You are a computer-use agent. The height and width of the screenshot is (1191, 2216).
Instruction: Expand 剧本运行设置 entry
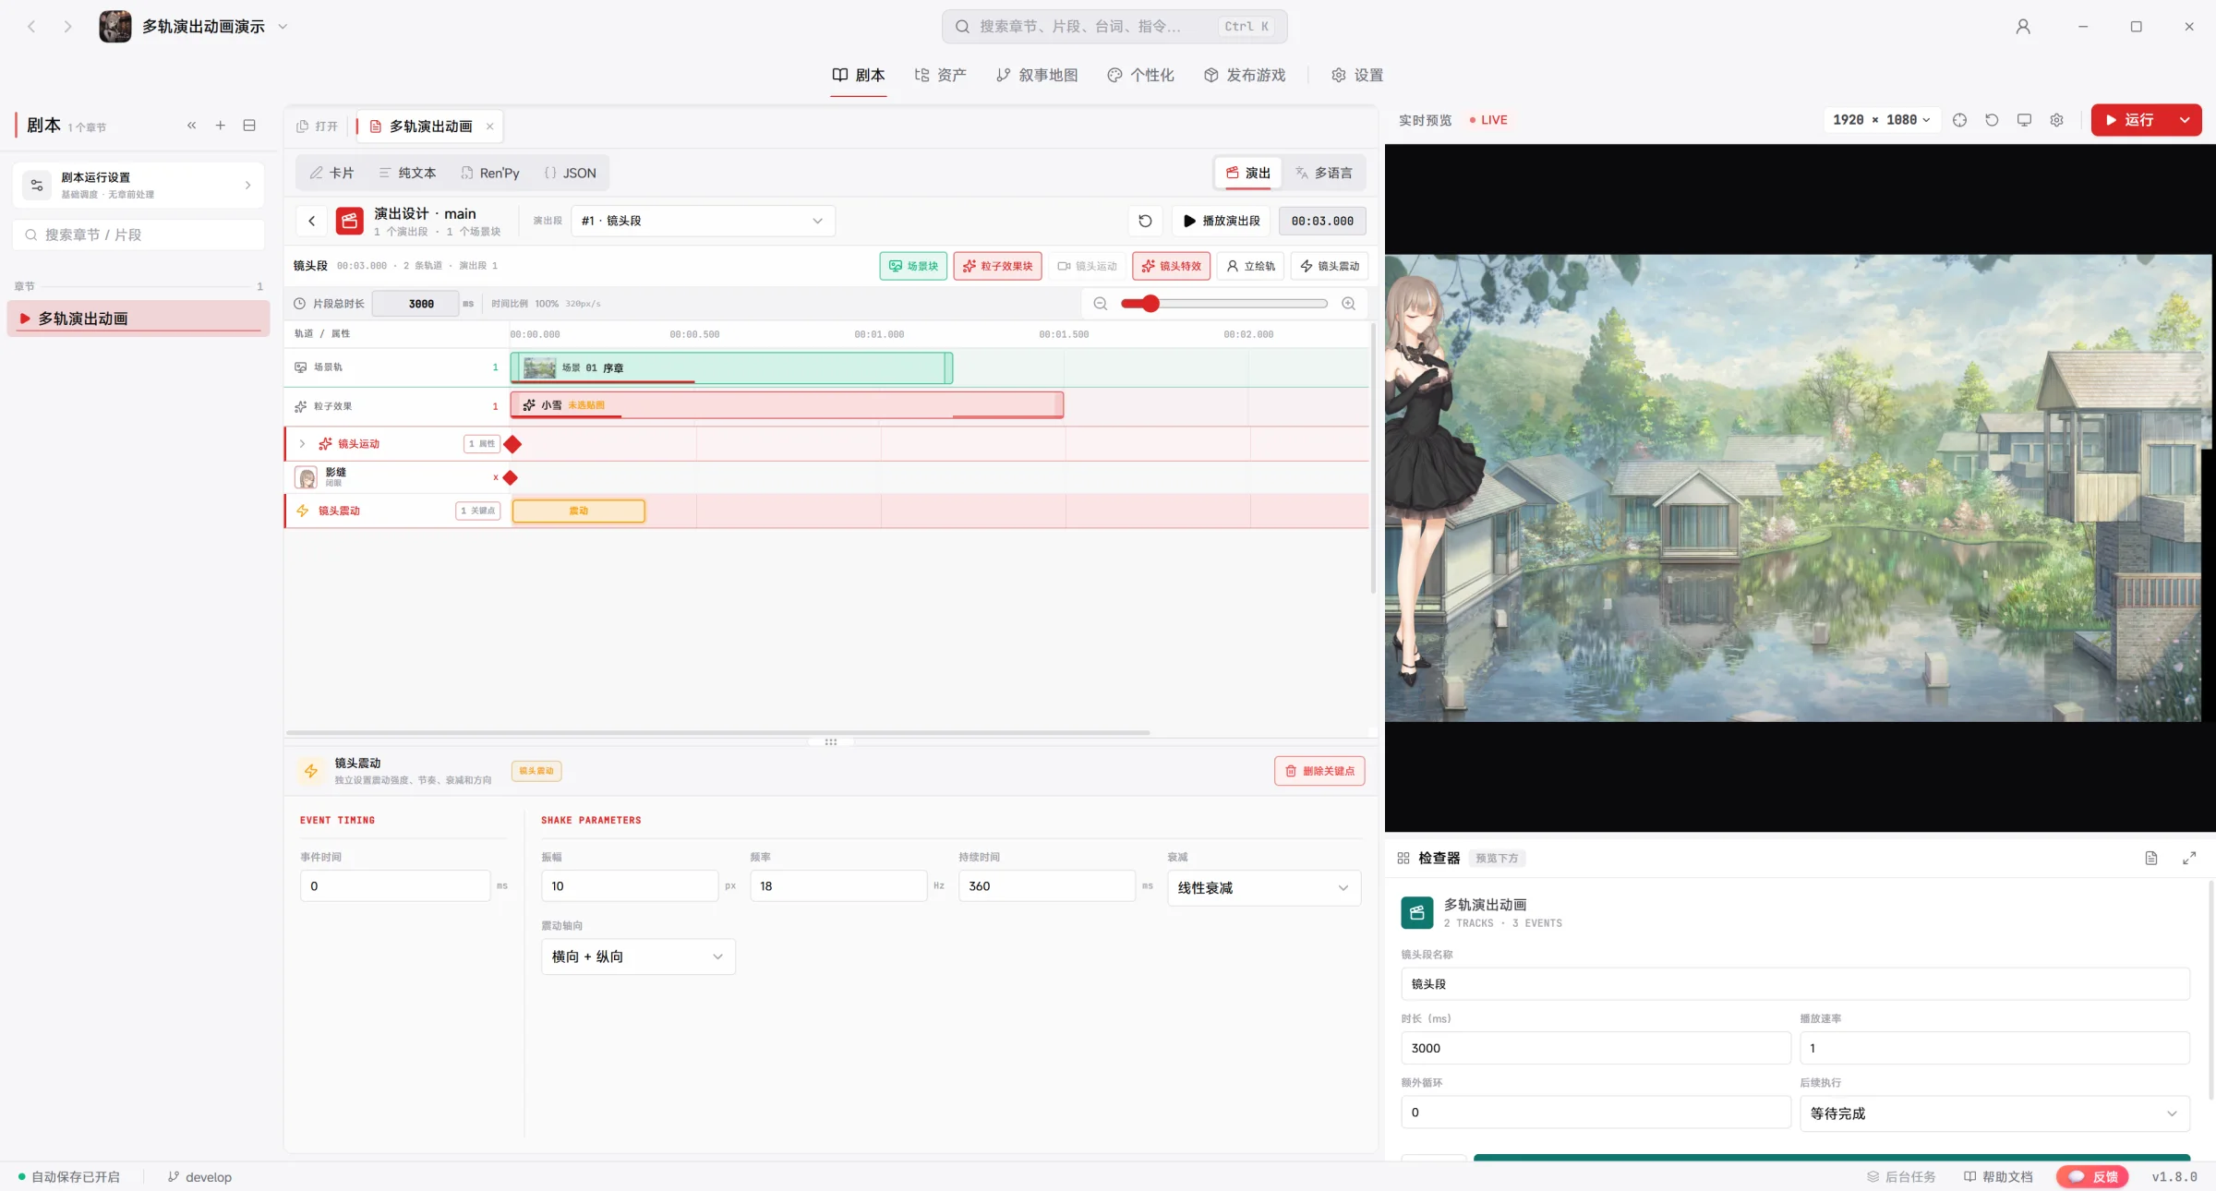138,185
